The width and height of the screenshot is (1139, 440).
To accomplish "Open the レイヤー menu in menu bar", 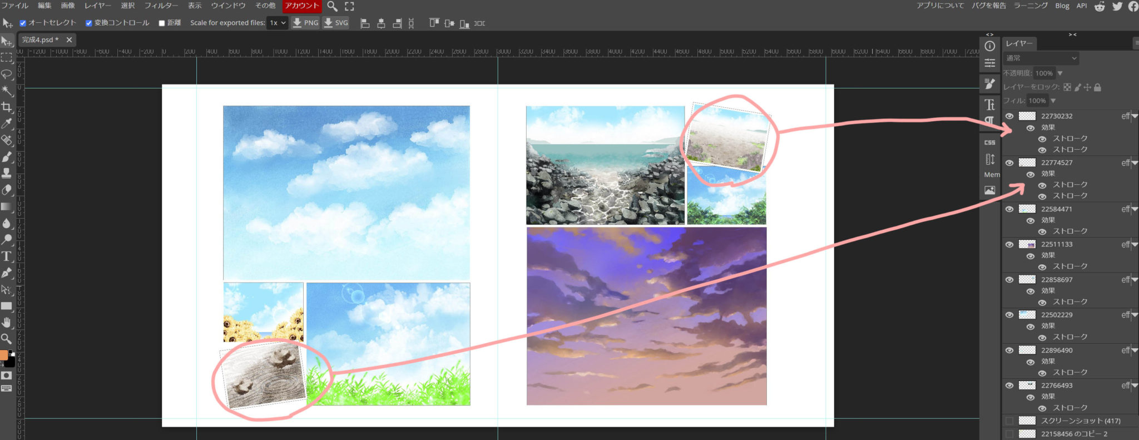I will pyautogui.click(x=97, y=6).
